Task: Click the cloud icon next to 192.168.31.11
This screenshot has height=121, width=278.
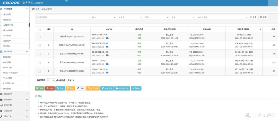Action: (107, 55)
